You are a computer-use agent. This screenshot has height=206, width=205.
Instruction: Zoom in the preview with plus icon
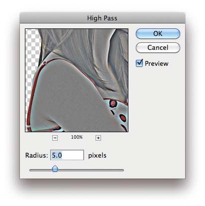tap(98, 138)
